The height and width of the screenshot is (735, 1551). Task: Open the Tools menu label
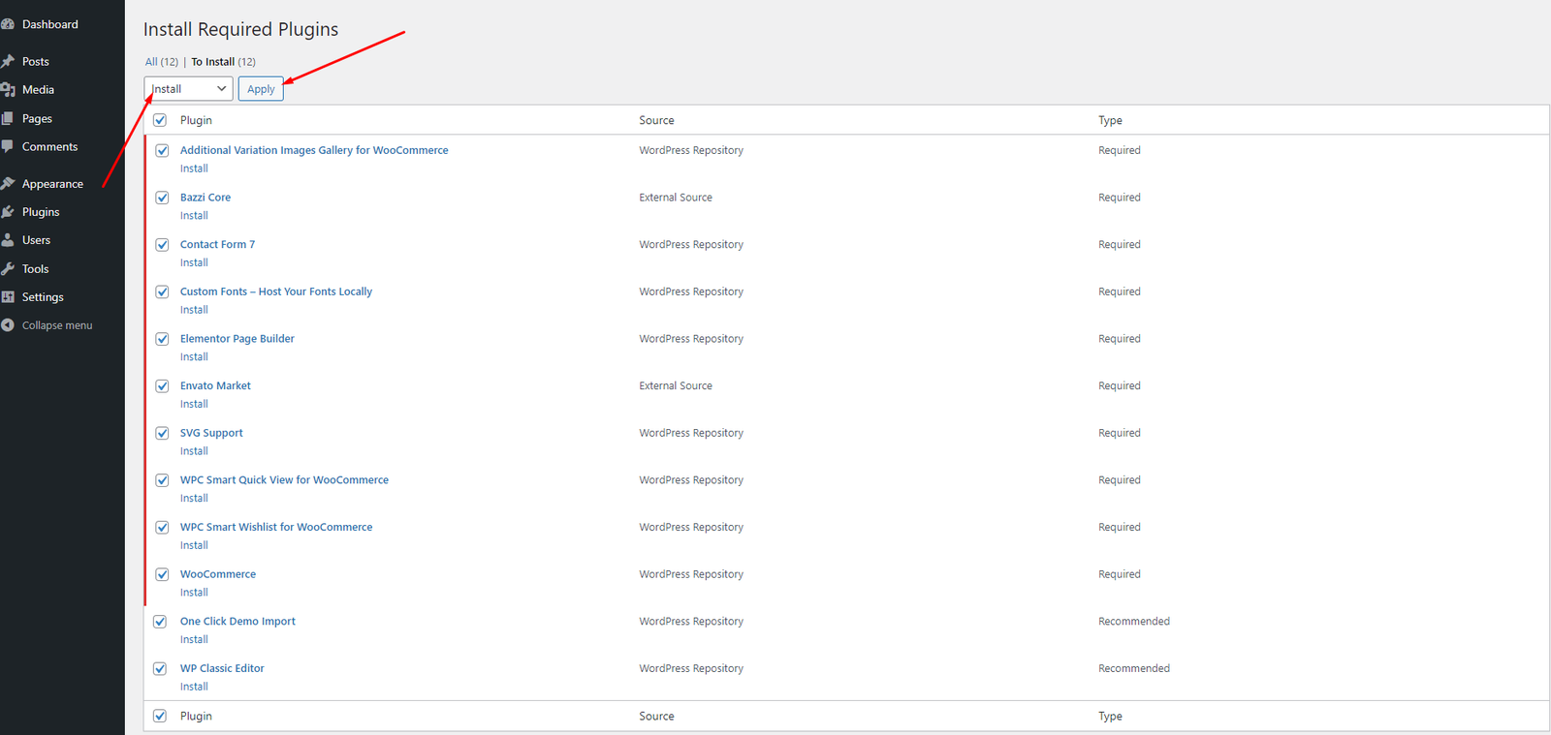35,269
